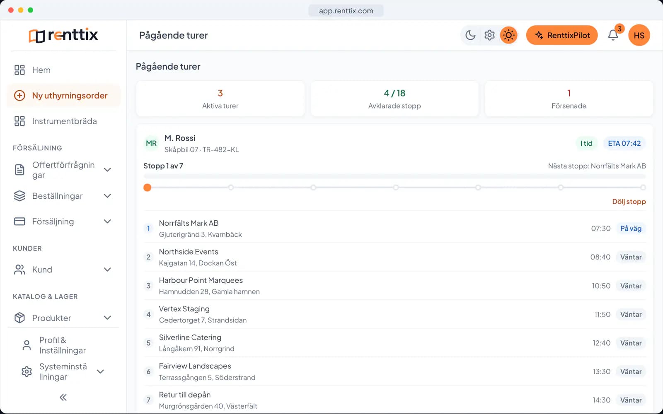Expand Beställningar chevron

(107, 196)
